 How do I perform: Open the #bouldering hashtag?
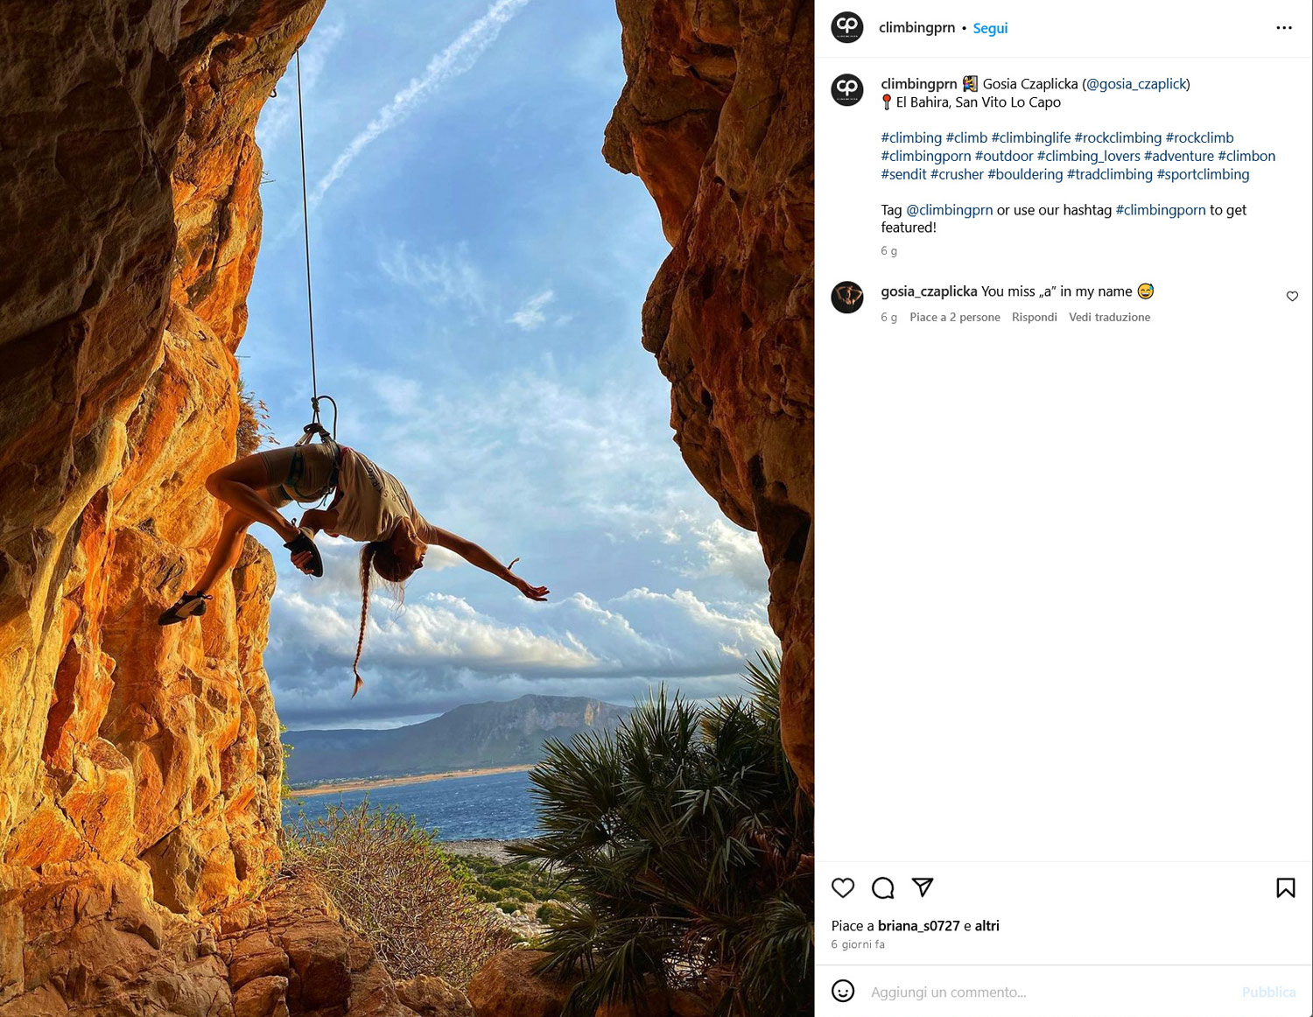1025,174
